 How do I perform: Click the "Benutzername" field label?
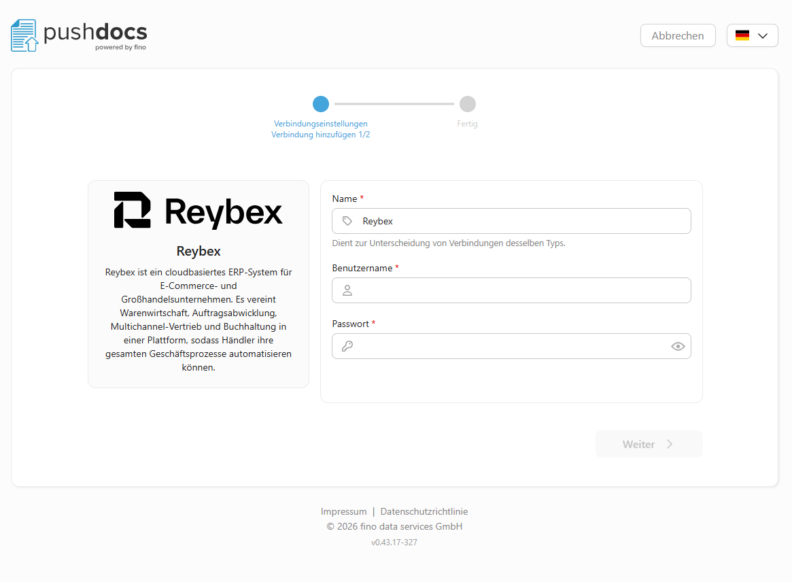coord(362,268)
